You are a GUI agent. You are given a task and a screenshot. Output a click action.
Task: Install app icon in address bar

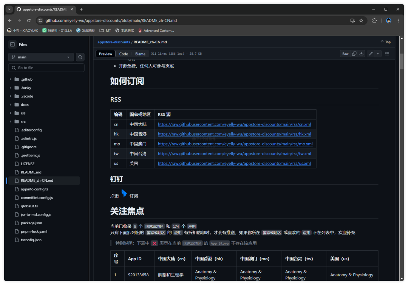pos(352,20)
